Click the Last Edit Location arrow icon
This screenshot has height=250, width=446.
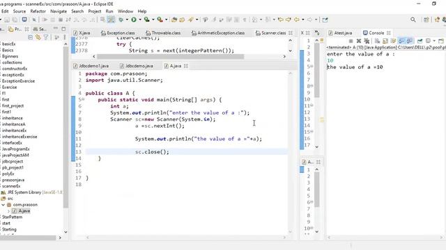[x=280, y=19]
